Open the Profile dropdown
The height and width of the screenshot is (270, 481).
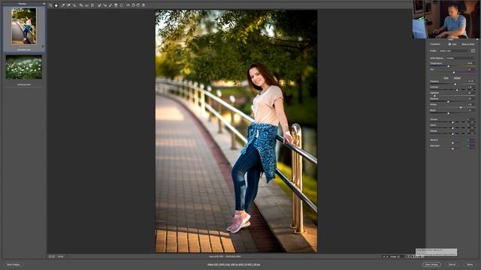(454, 51)
